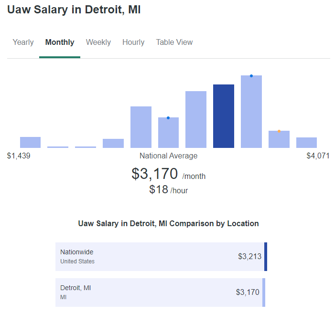Click the Comparison by Location heading

(168, 224)
